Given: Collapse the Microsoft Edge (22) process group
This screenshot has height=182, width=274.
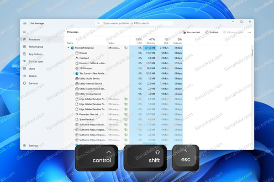Looking at the screenshot, I should (68, 47).
